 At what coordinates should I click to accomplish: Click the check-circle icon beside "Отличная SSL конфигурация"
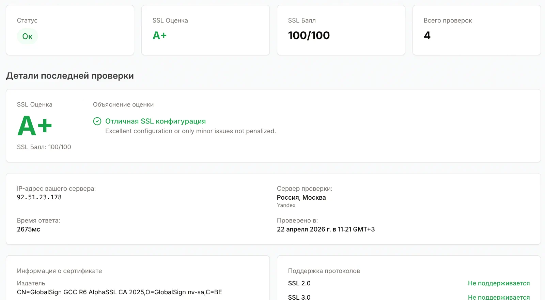point(97,121)
